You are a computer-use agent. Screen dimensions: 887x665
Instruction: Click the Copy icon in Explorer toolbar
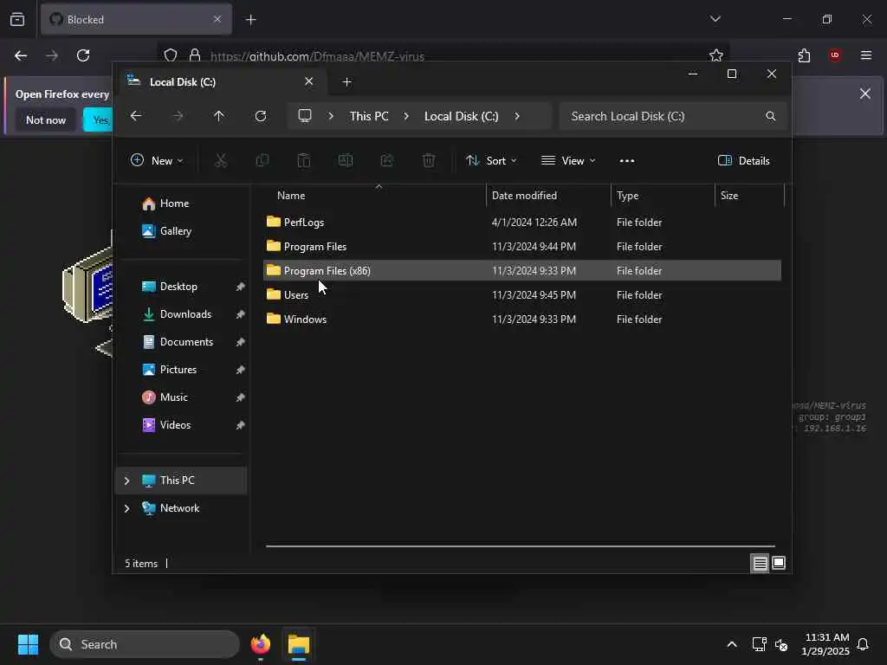point(262,160)
